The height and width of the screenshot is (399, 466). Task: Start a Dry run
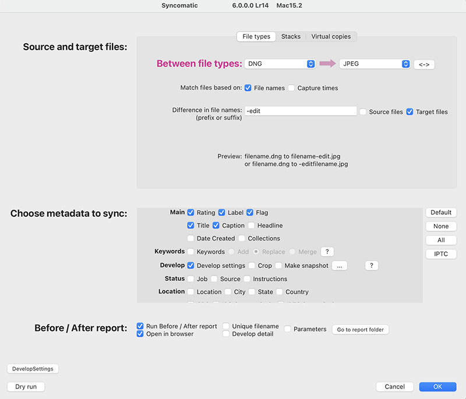coord(26,387)
